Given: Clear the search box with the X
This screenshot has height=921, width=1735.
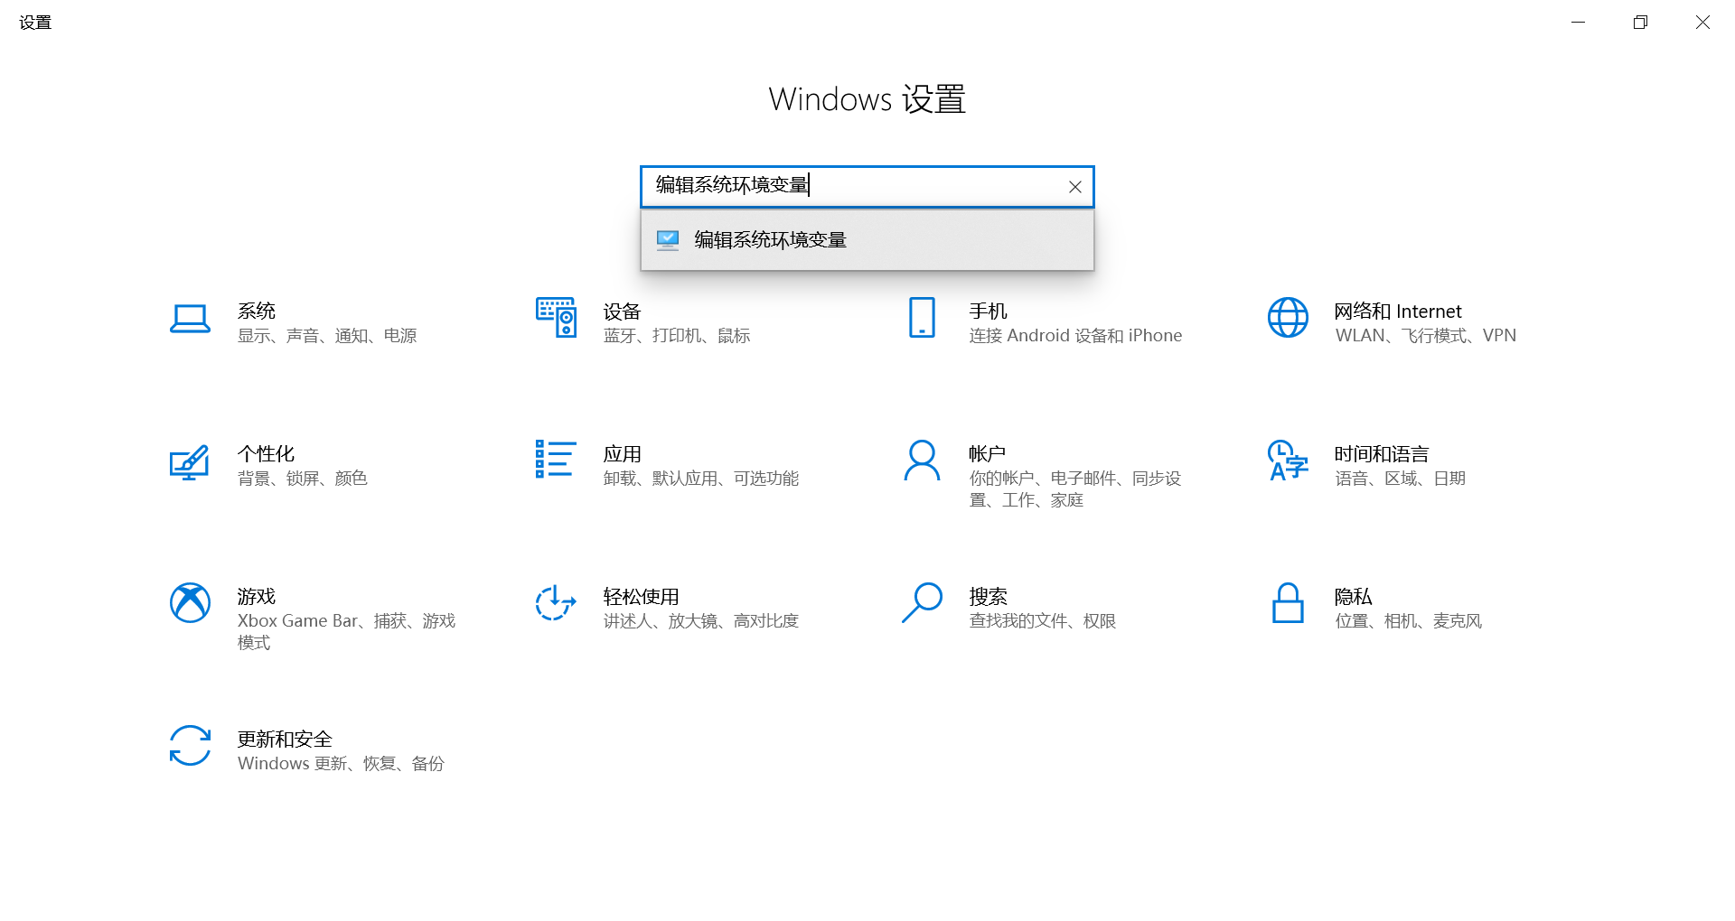Looking at the screenshot, I should click(x=1074, y=186).
